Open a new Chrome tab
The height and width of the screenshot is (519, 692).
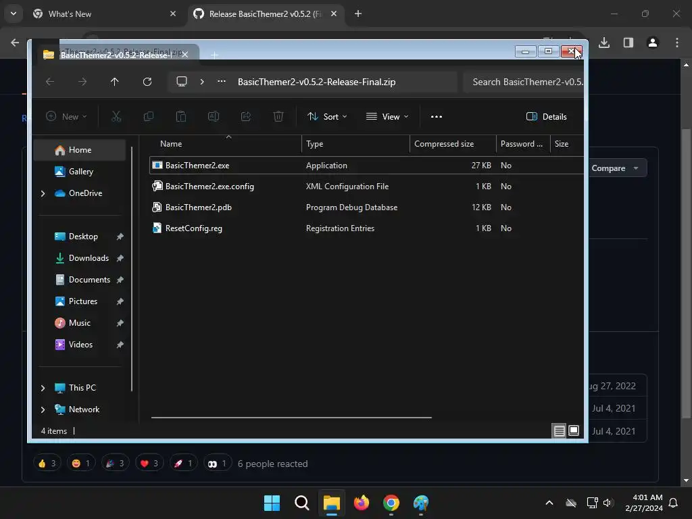358,14
